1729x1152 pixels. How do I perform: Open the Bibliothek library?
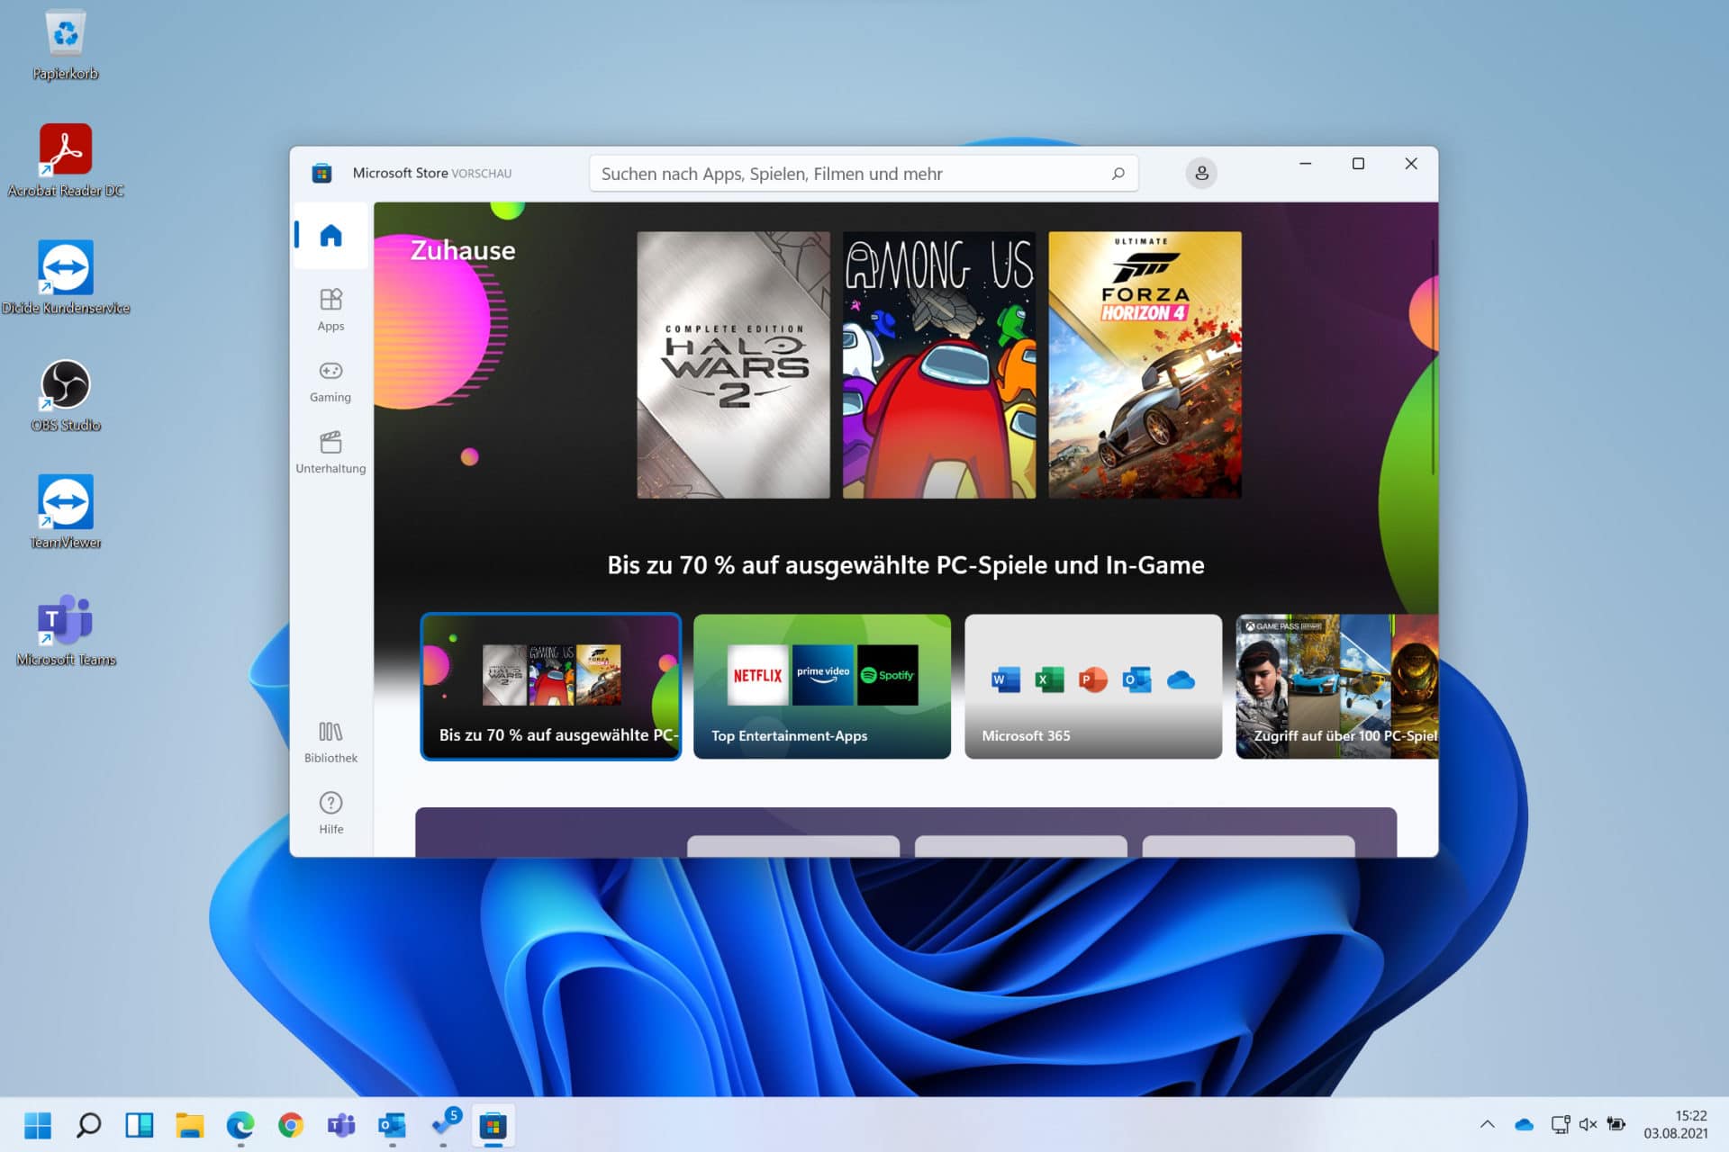click(330, 742)
